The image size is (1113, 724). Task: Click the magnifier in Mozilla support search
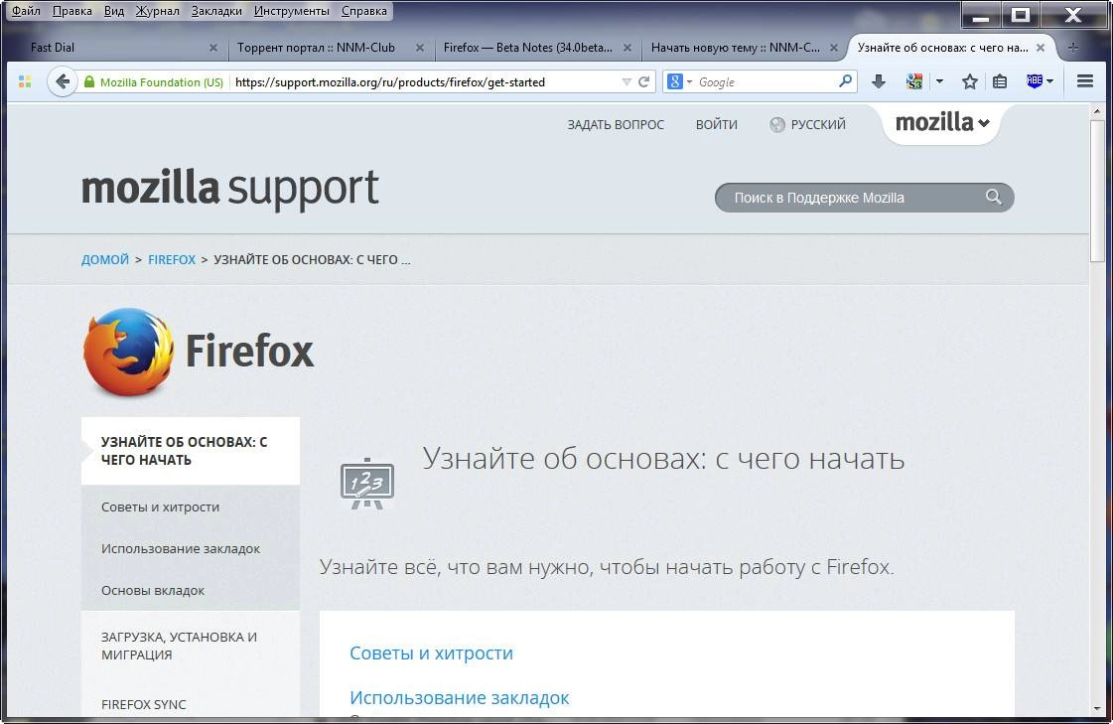click(x=994, y=197)
